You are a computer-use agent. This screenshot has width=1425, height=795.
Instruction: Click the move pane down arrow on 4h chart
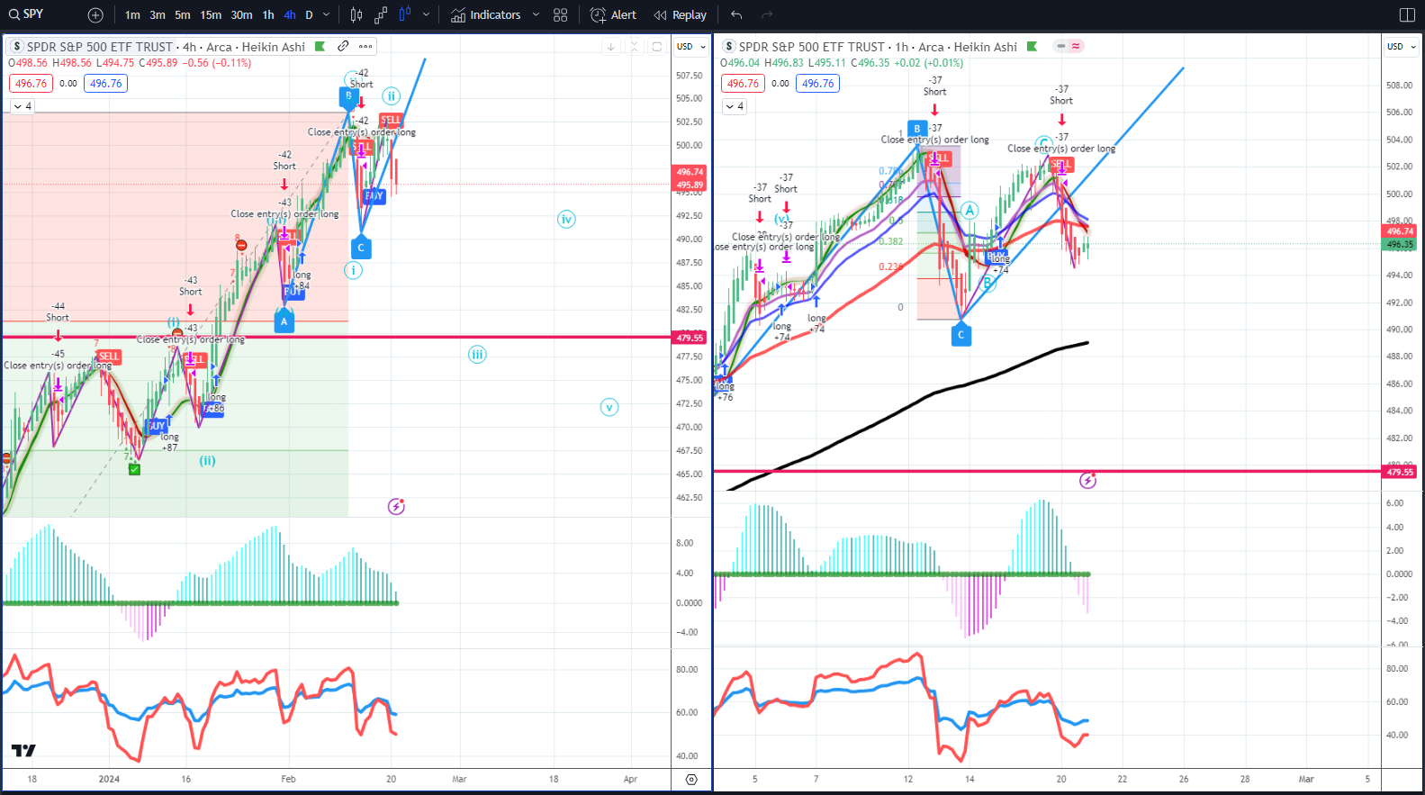coord(611,47)
